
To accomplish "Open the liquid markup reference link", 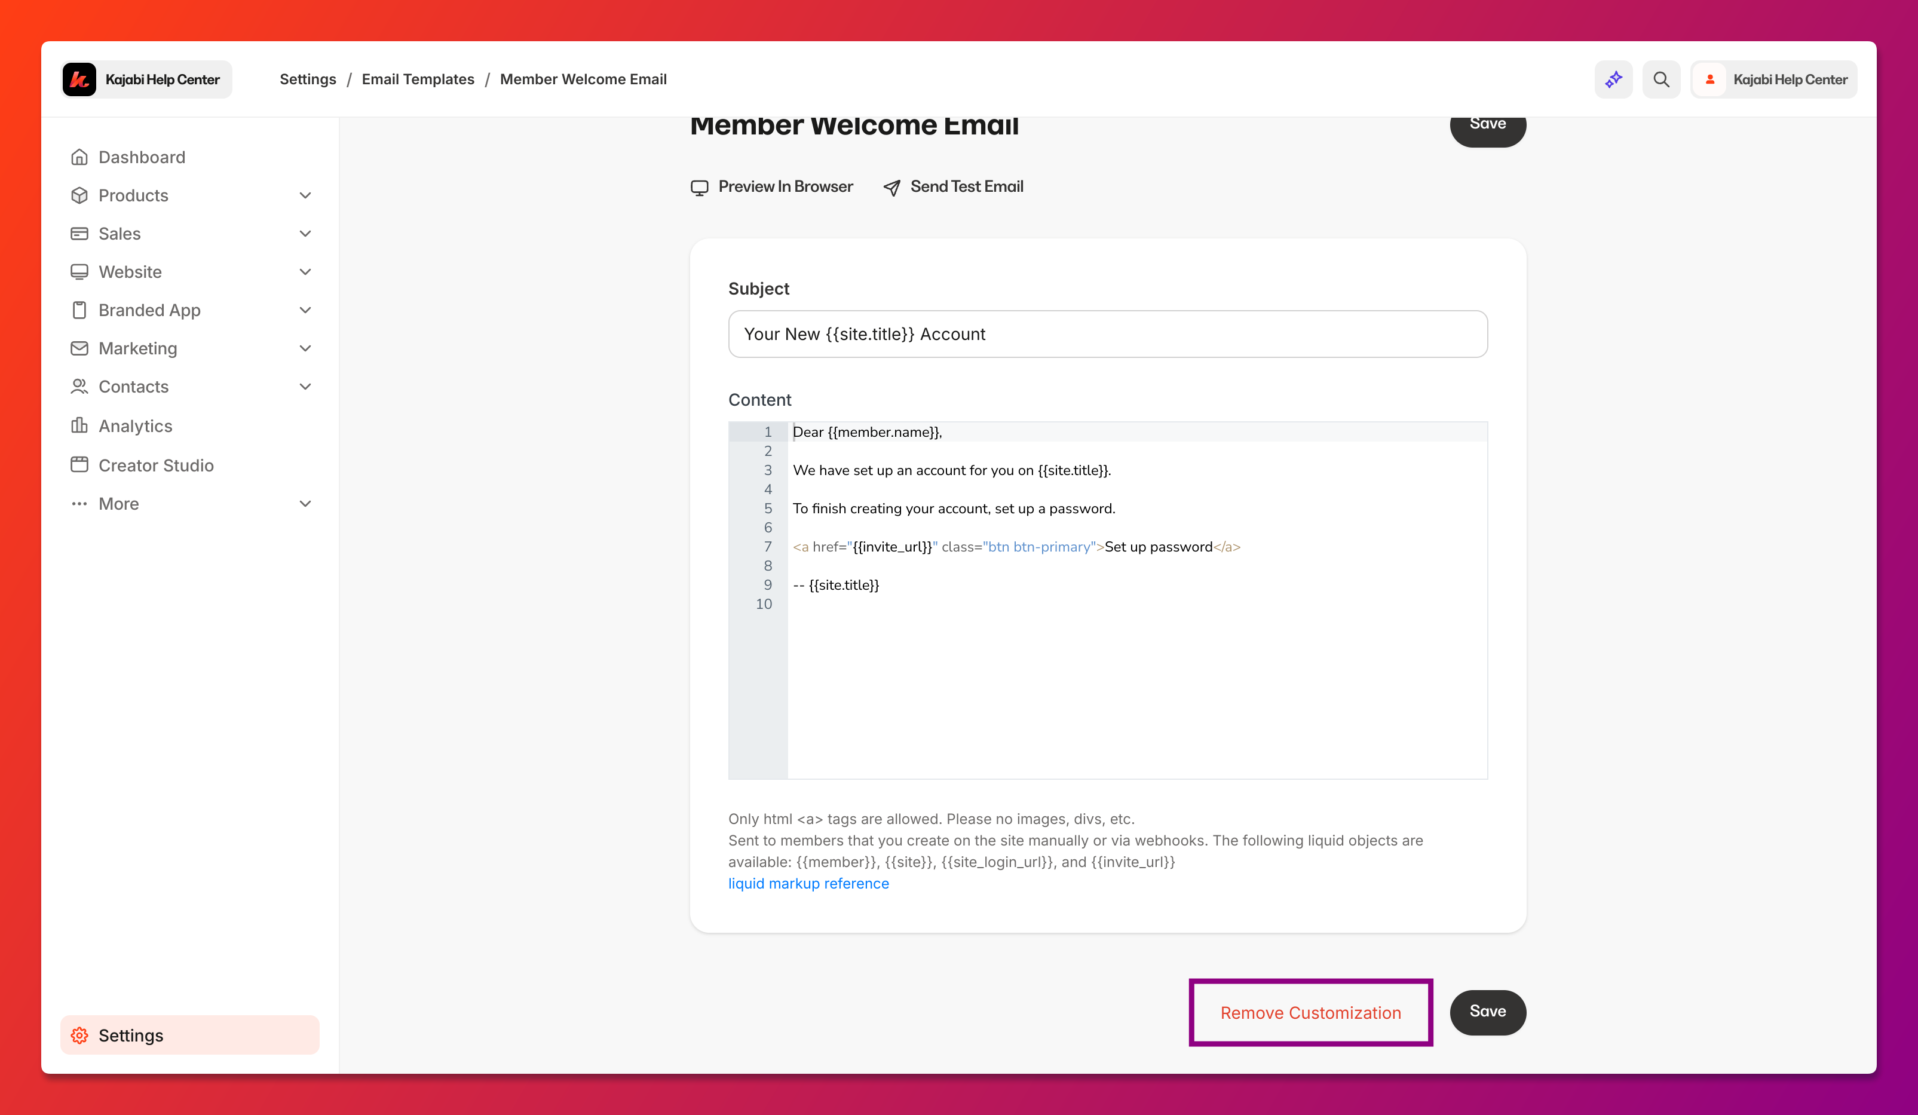I will click(x=808, y=884).
